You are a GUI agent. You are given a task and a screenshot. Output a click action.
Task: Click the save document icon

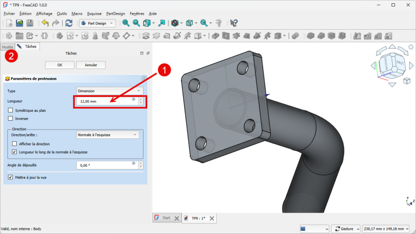click(x=30, y=23)
